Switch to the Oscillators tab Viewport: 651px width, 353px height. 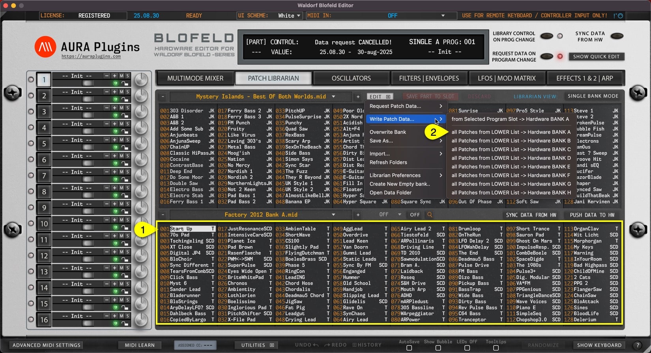coord(351,78)
